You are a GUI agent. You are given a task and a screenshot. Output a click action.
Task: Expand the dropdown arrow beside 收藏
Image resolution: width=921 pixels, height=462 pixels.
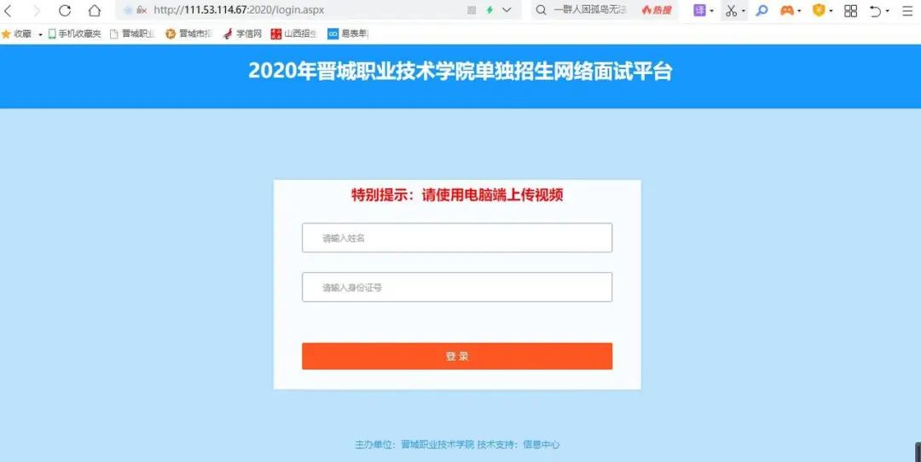click(x=41, y=35)
